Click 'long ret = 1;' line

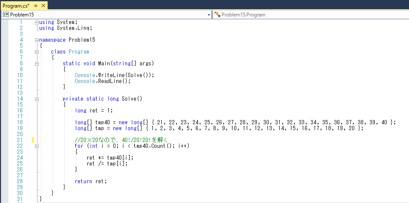[x=94, y=111]
